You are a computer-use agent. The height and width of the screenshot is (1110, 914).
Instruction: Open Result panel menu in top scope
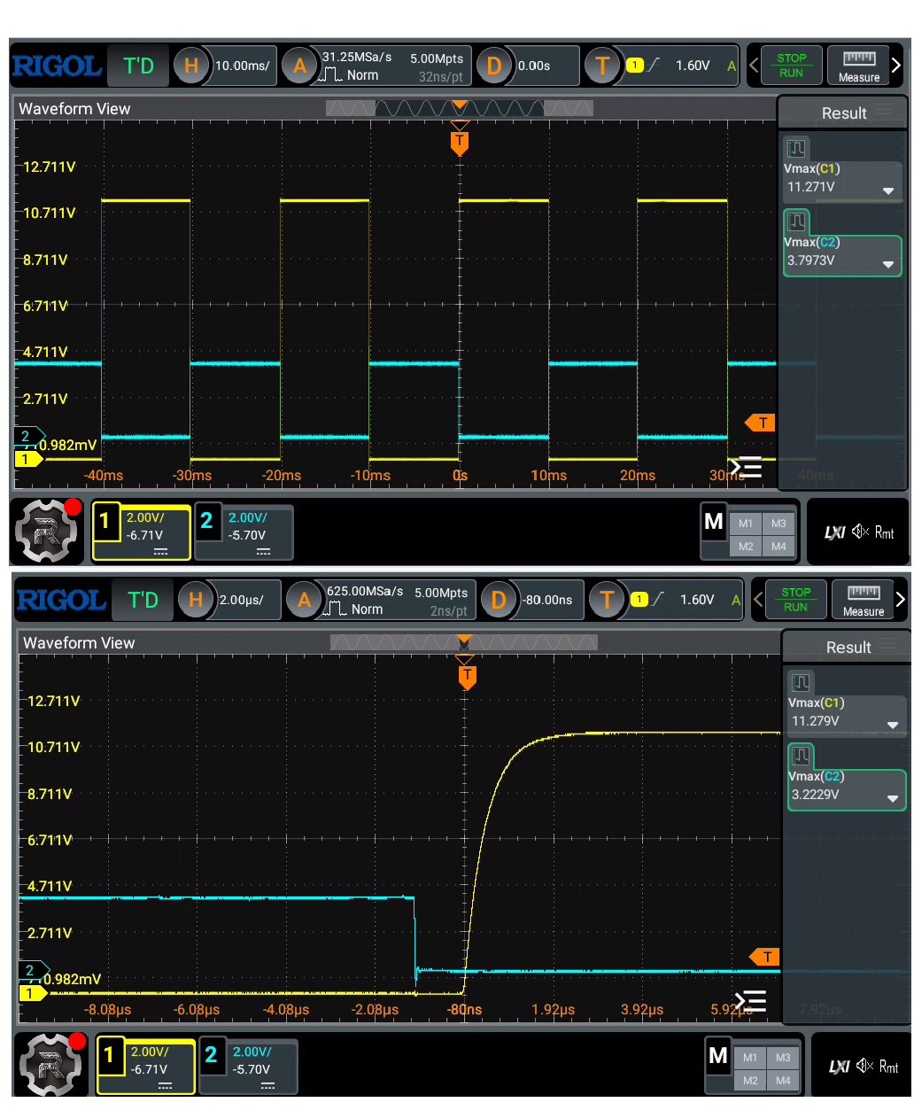tap(883, 111)
